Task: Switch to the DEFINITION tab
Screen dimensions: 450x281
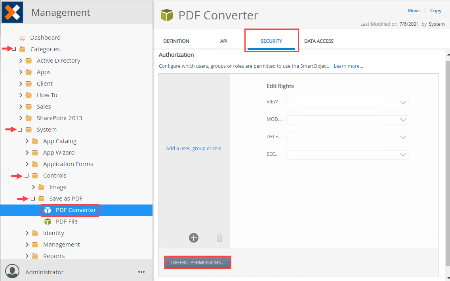Action: click(x=176, y=41)
